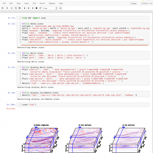
Task: Click into the view('fig3') code cell
Action: click(83, 105)
